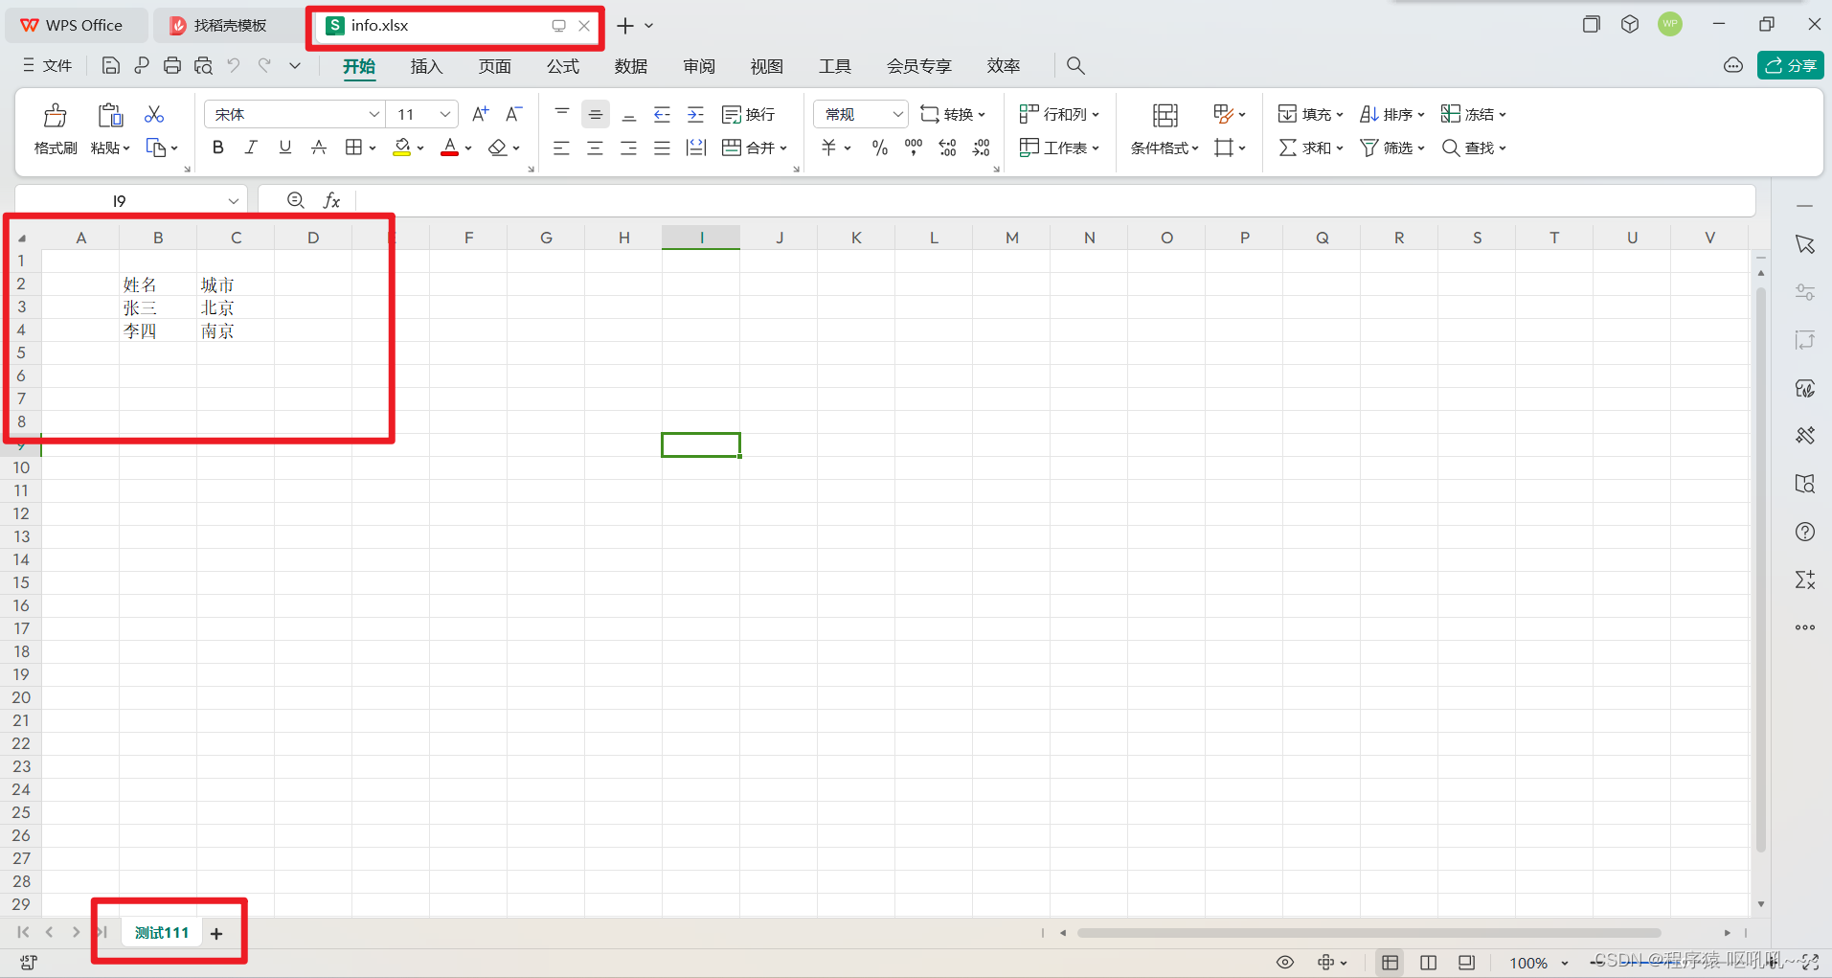Toggle Bold formatting
The image size is (1832, 978).
[218, 148]
